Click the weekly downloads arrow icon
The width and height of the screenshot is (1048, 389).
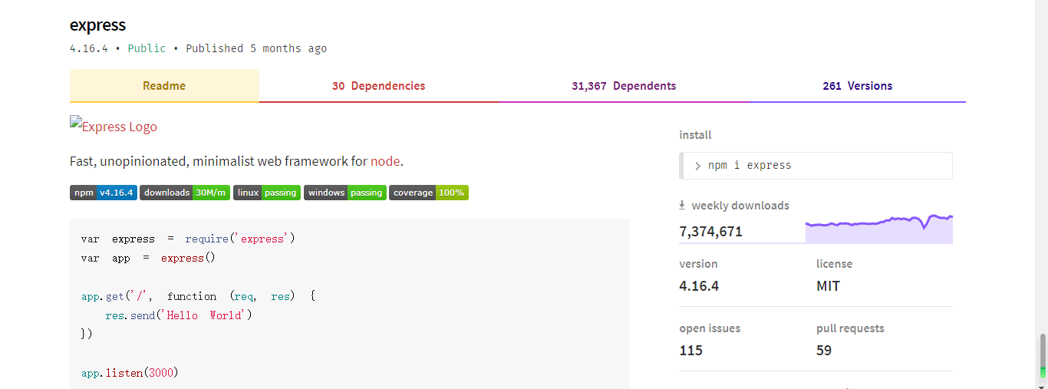pyautogui.click(x=682, y=206)
